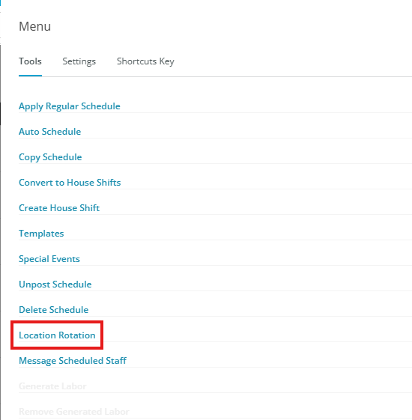This screenshot has height=420, width=412.
Task: Open the Templates tool
Action: pyautogui.click(x=41, y=234)
